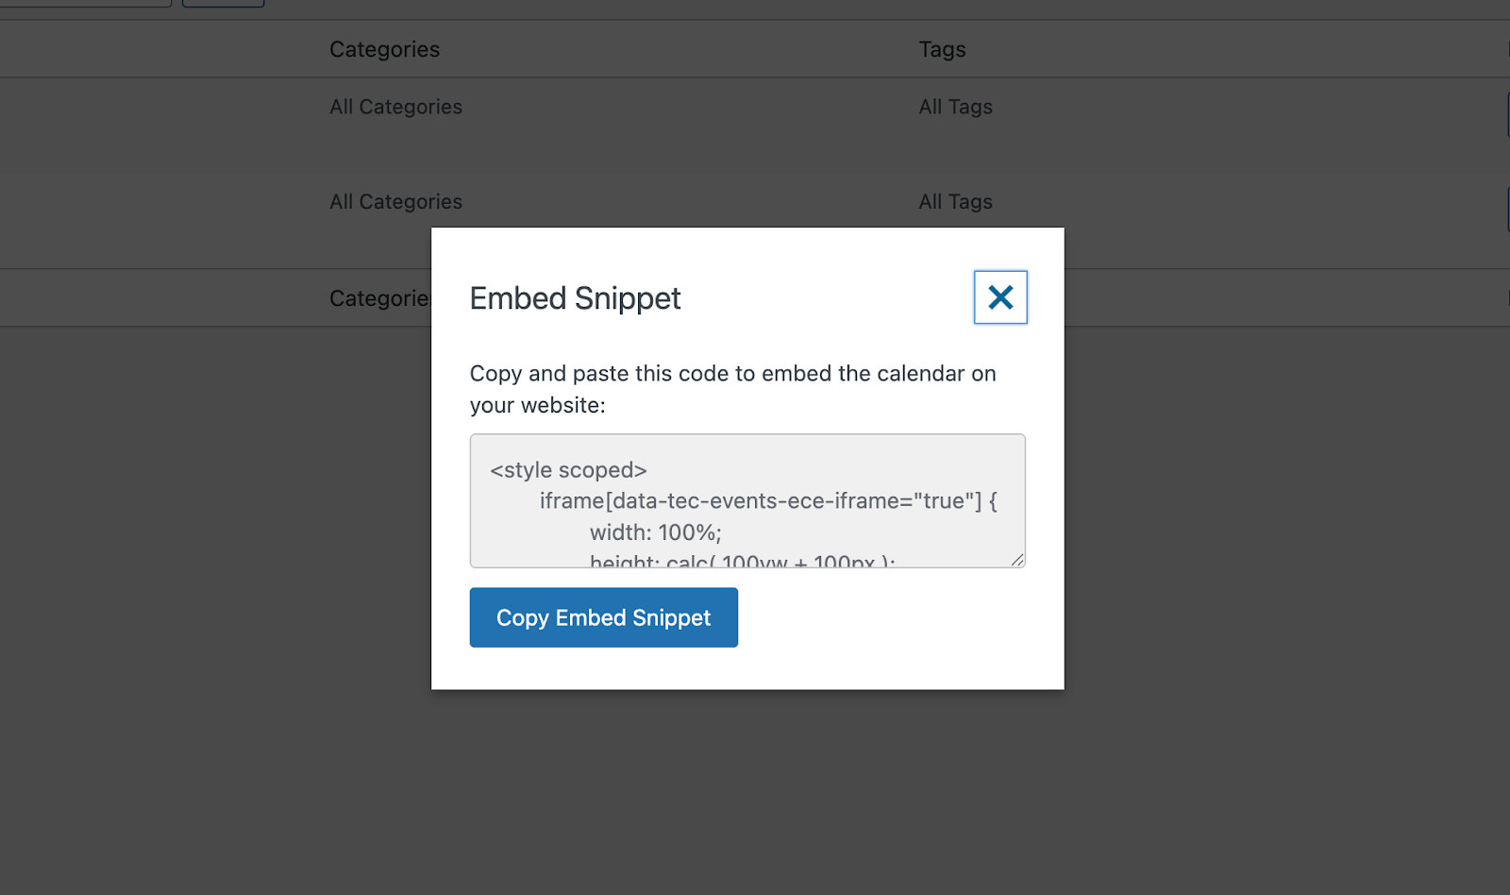Click first row's right-edge action button
The image size is (1510, 895).
click(1507, 115)
